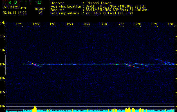Click the meteor label

(x=40, y=9)
